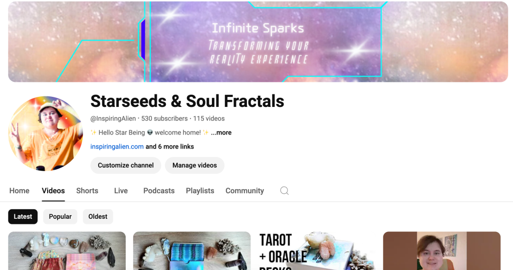The image size is (513, 270).
Task: View the Community tab
Action: point(244,191)
